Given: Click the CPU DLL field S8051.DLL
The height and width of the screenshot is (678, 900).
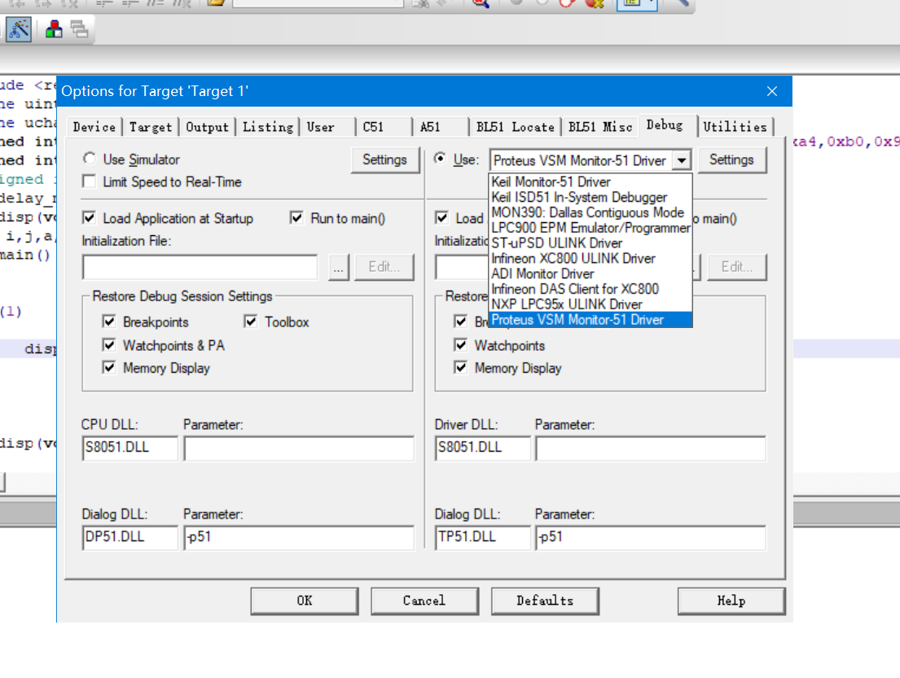Looking at the screenshot, I should click(x=130, y=448).
